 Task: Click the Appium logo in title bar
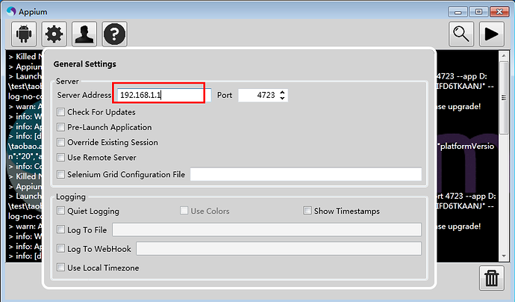click(11, 11)
